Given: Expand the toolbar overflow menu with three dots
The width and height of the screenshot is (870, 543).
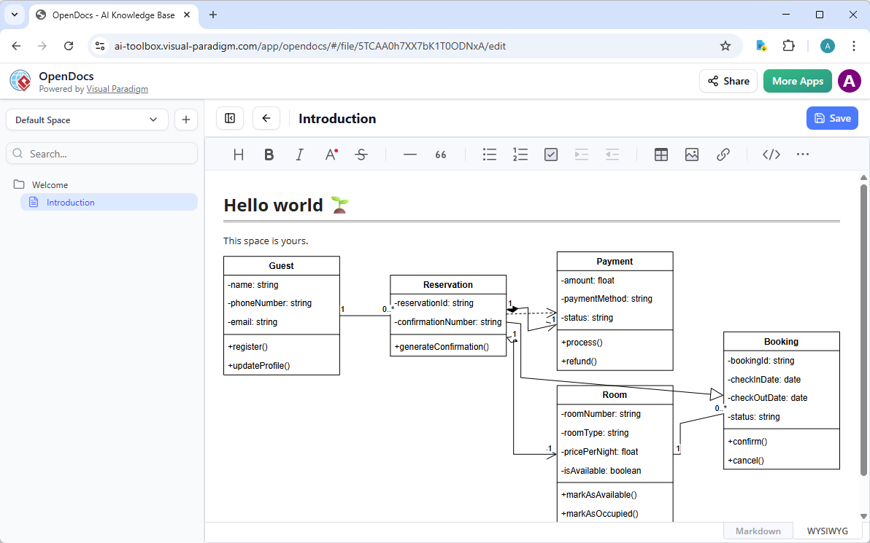Looking at the screenshot, I should coord(803,154).
